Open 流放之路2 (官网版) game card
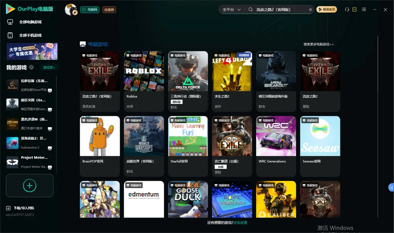The height and width of the screenshot is (233, 394). 100,81
